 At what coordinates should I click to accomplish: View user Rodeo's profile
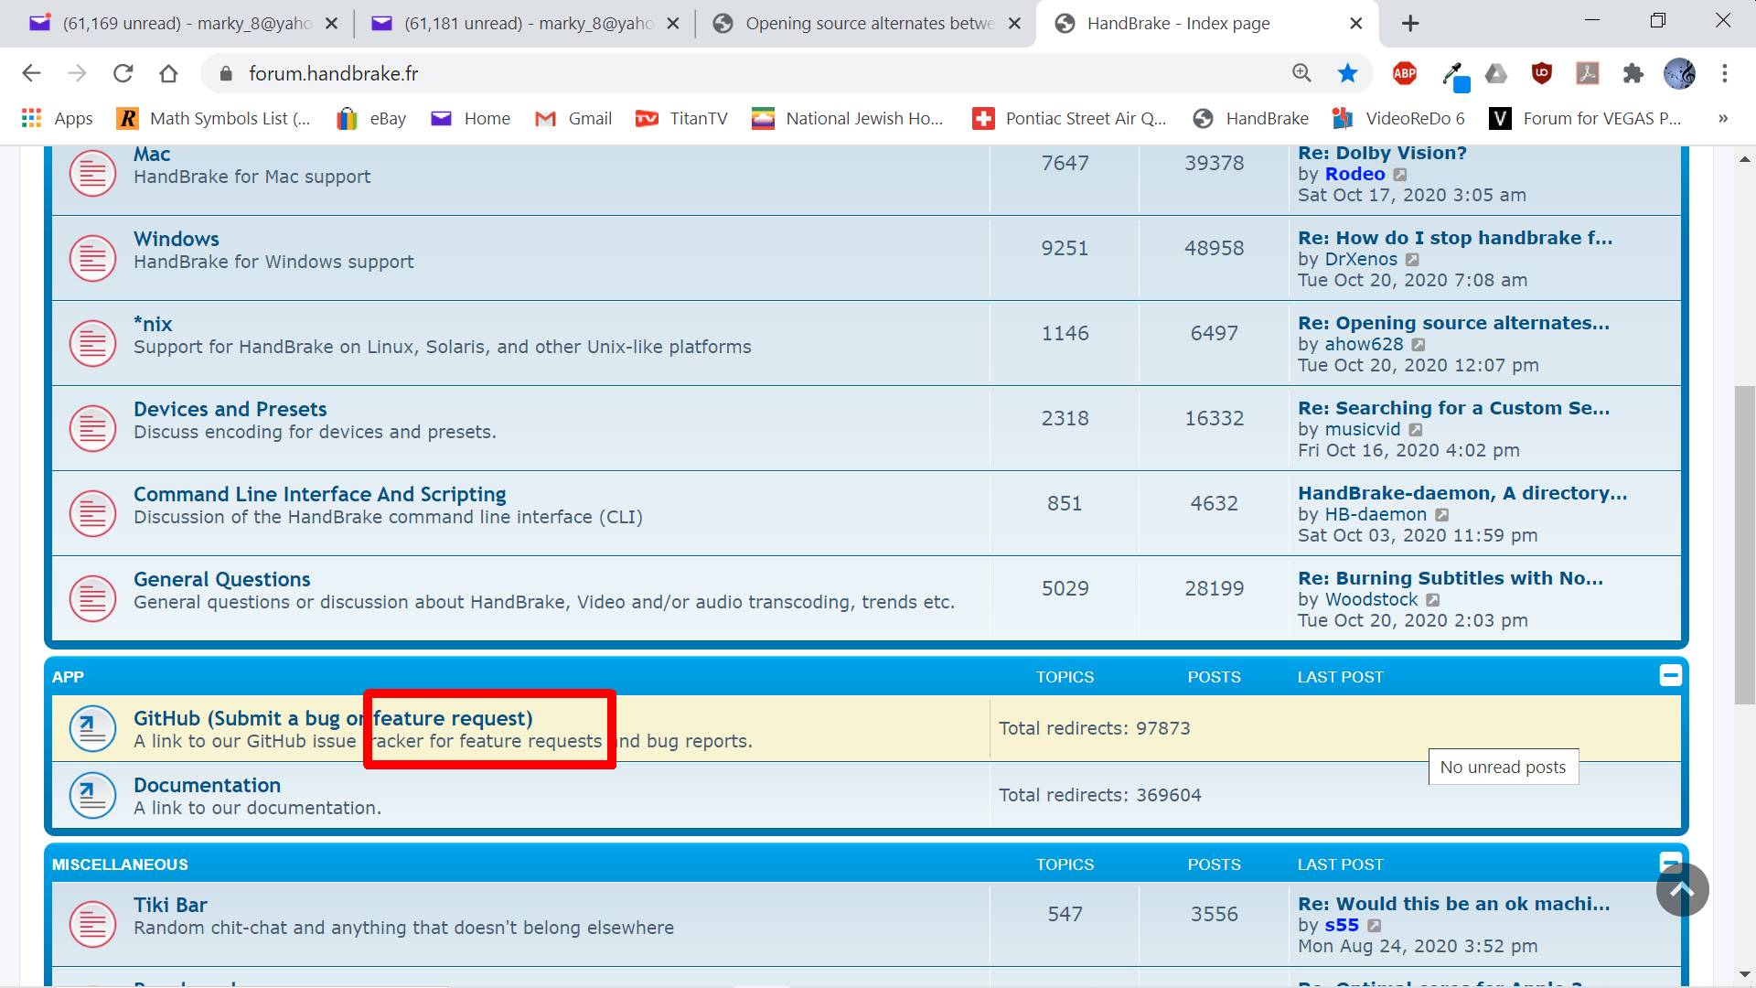point(1354,174)
